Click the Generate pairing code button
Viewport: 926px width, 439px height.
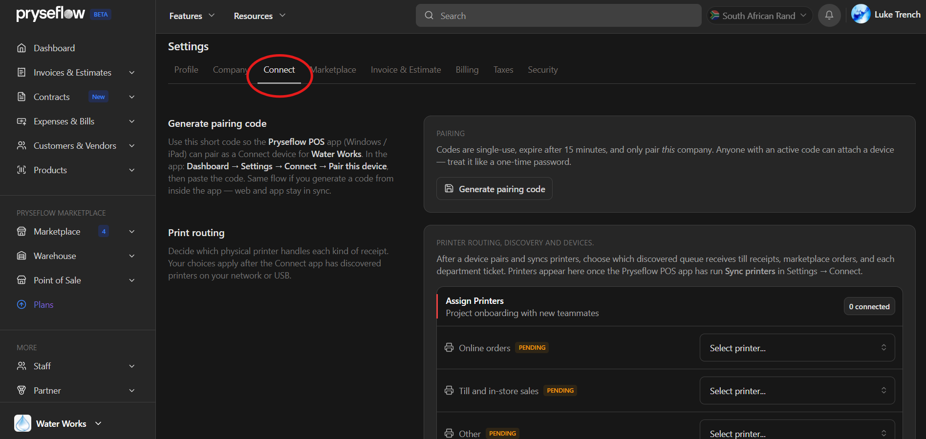(495, 189)
